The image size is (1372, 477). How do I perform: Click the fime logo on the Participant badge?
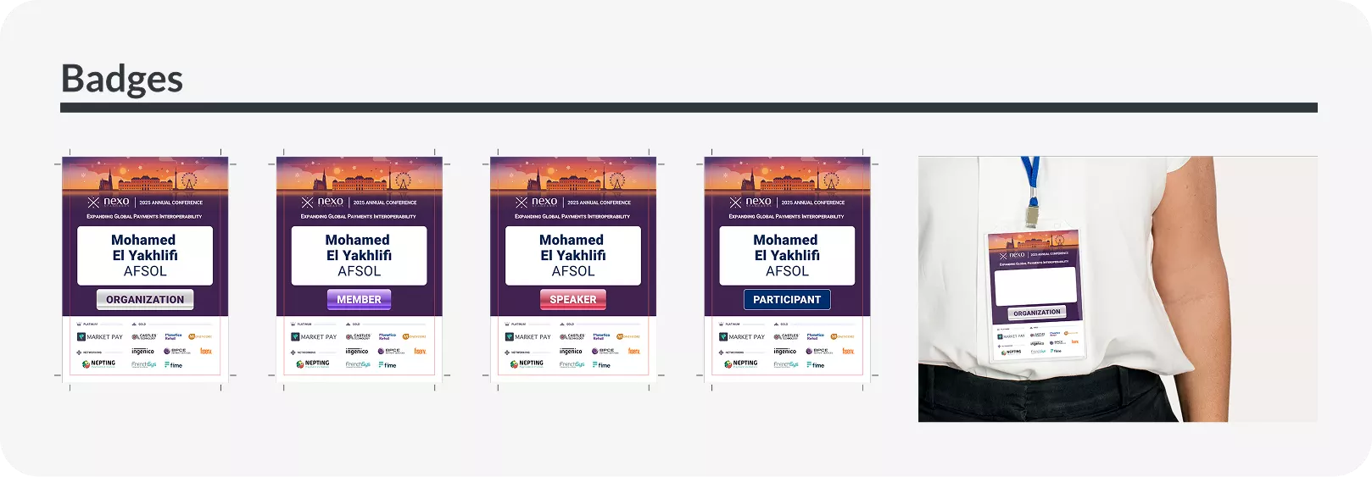[815, 365]
